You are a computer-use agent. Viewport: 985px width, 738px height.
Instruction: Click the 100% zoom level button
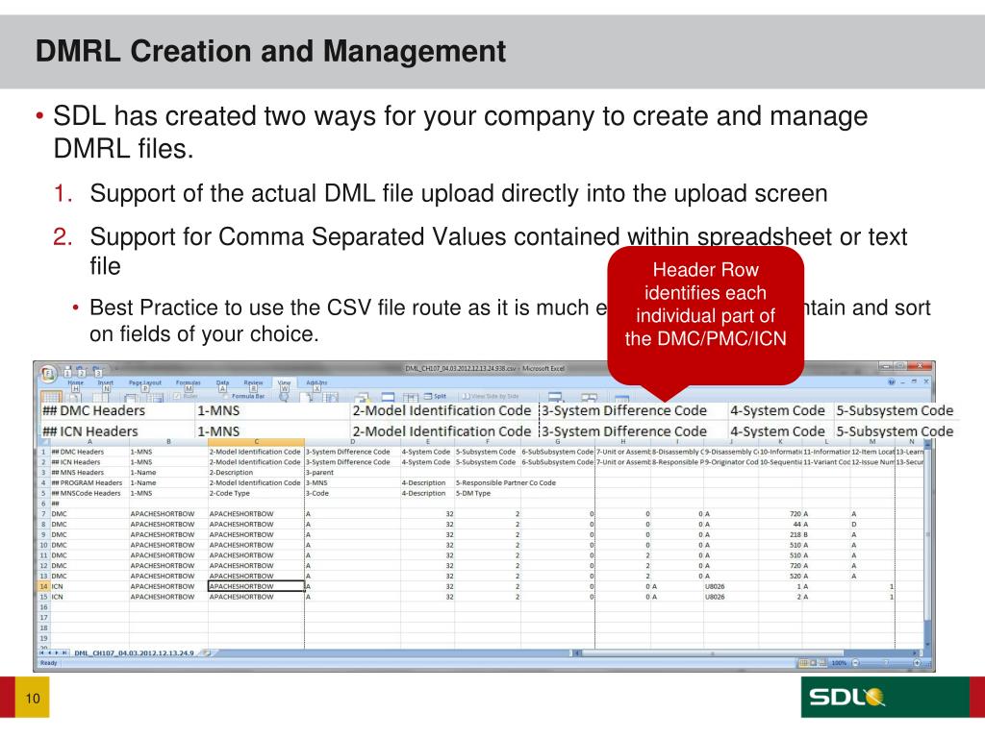point(839,663)
